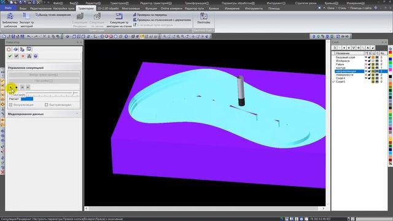Screen dimensions: 393x221
Task: Click the Экспорт траекторий ribbon icon
Action: point(26,20)
